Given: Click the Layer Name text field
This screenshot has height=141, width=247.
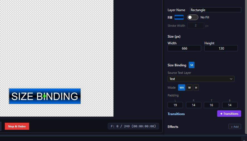Looking at the screenshot, I should point(215,10).
